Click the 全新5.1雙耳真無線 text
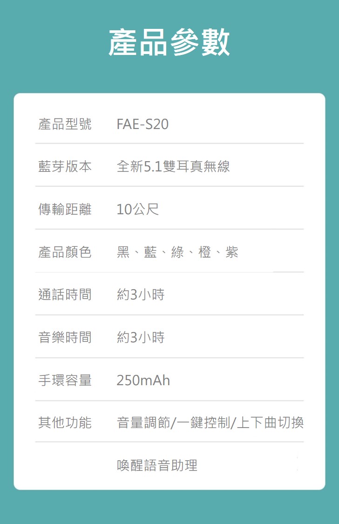339x524 pixels. (173, 166)
